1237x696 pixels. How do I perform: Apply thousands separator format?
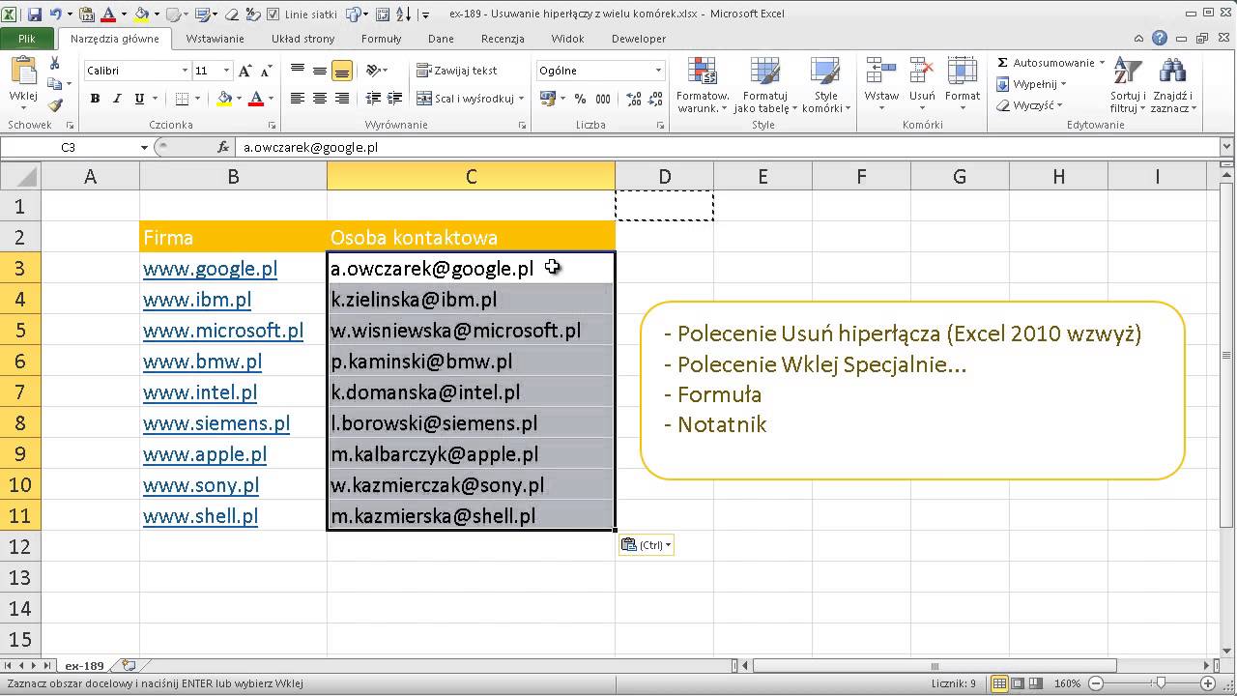tap(602, 99)
